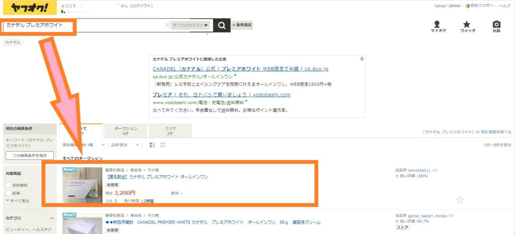
Task: Expand すべて表示 under 対象商品
Action: click(x=18, y=200)
